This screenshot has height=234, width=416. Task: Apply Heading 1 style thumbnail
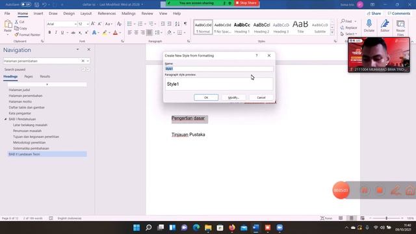point(242,27)
